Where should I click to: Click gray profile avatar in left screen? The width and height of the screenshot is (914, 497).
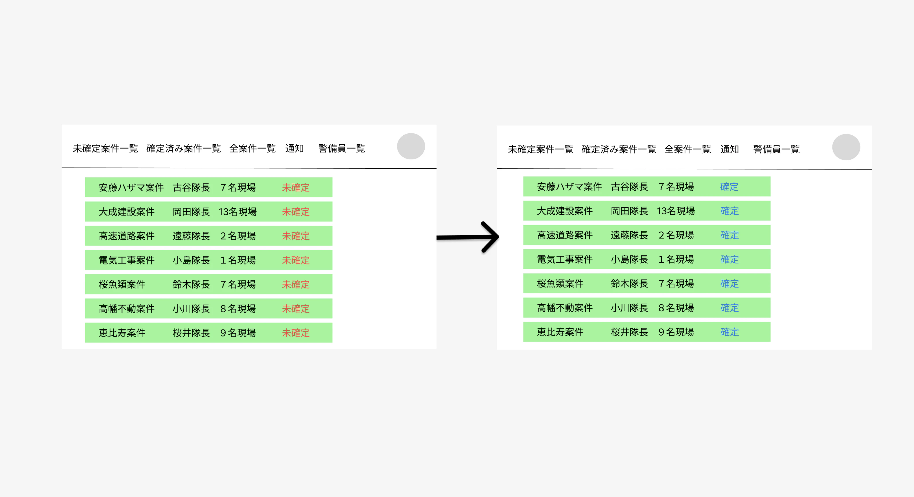(411, 146)
